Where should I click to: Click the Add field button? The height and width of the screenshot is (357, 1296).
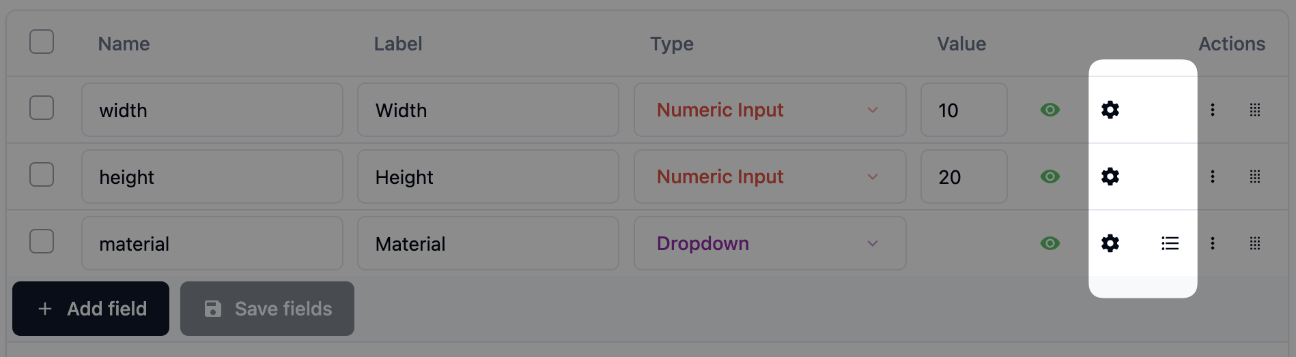(91, 309)
